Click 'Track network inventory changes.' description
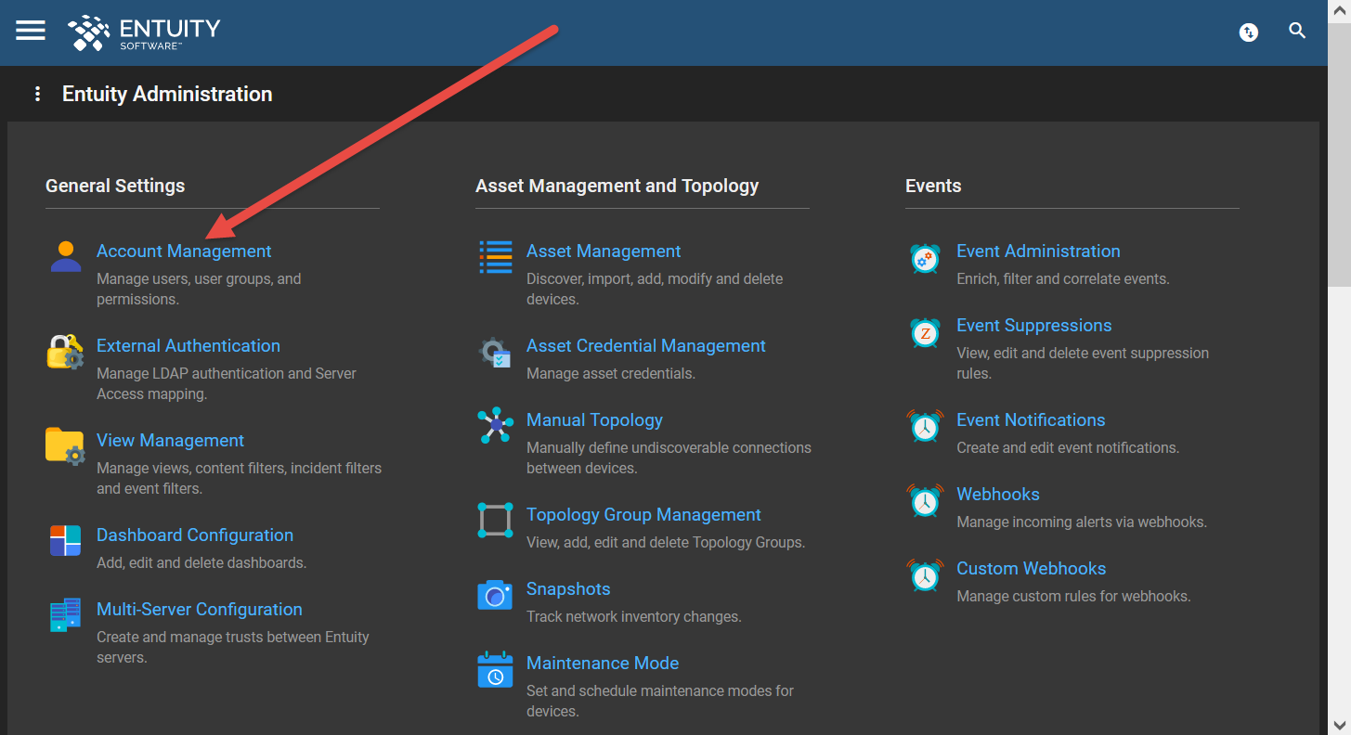 point(634,616)
